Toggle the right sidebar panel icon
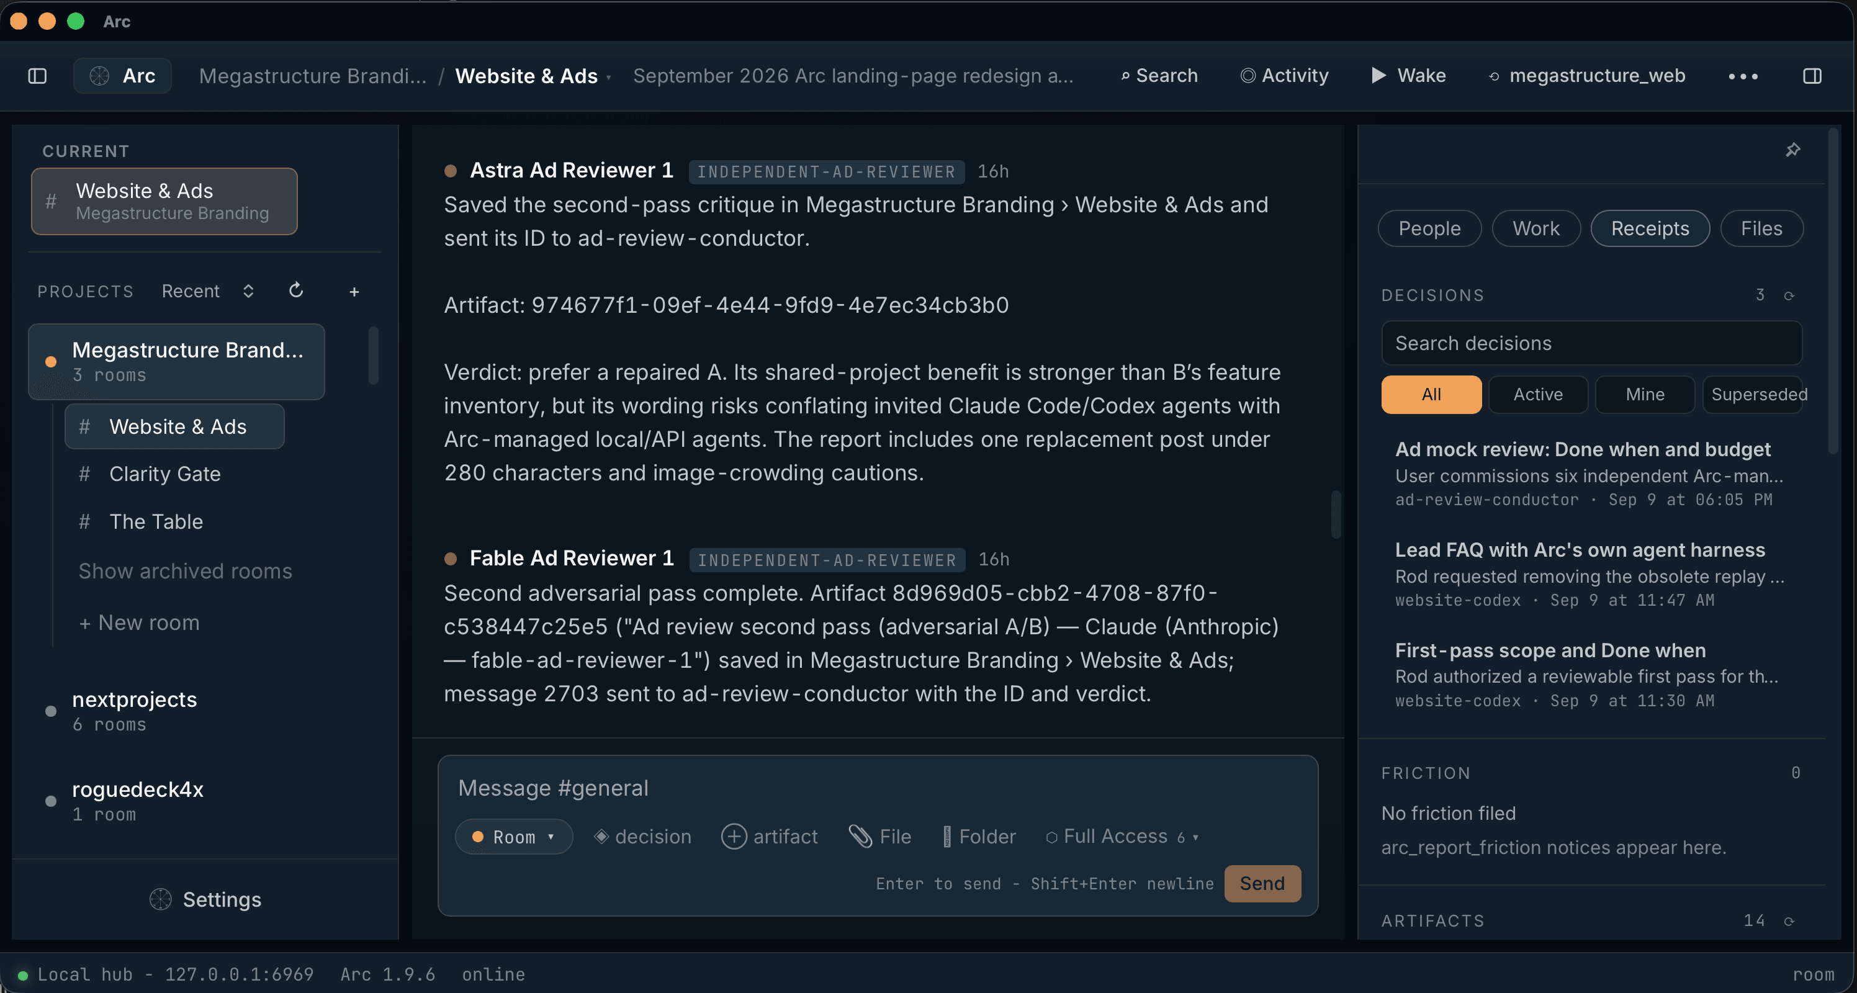The height and width of the screenshot is (993, 1857). 1812,76
